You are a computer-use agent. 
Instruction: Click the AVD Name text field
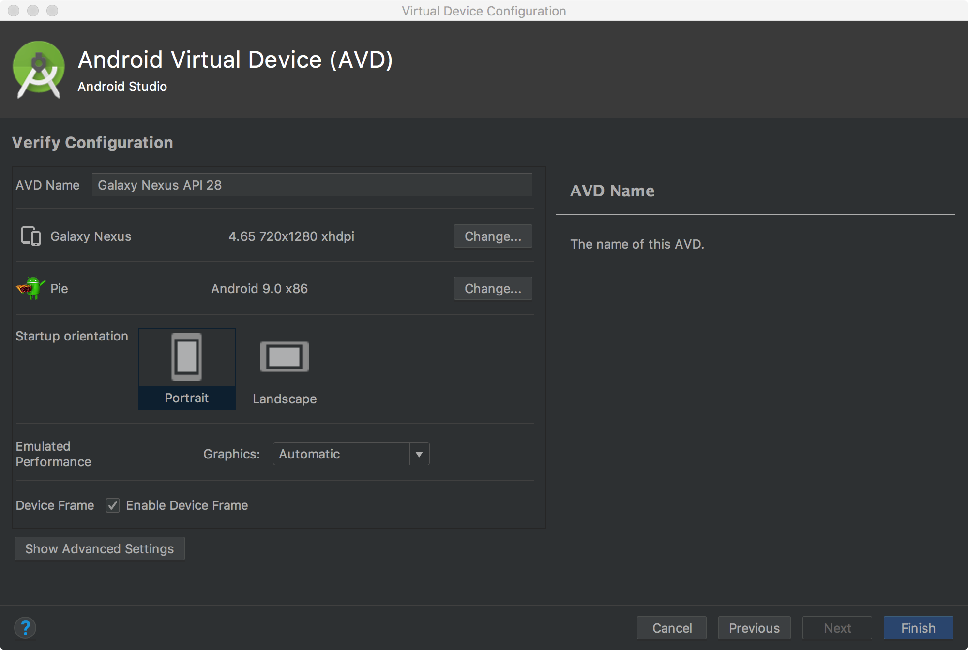pos(312,185)
